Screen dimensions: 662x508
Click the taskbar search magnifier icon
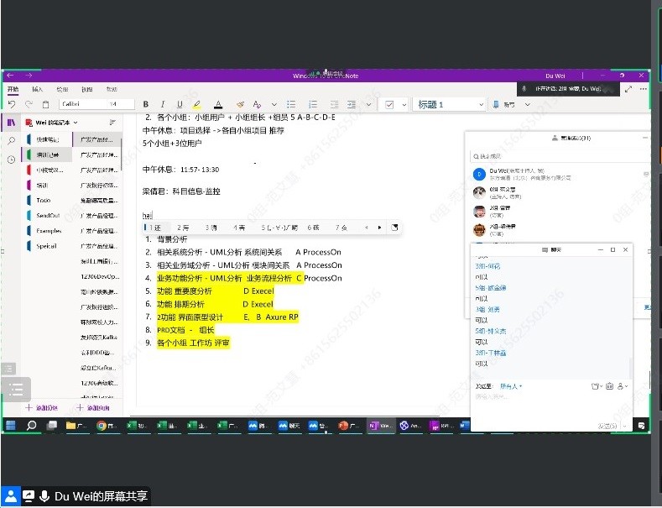tap(31, 426)
